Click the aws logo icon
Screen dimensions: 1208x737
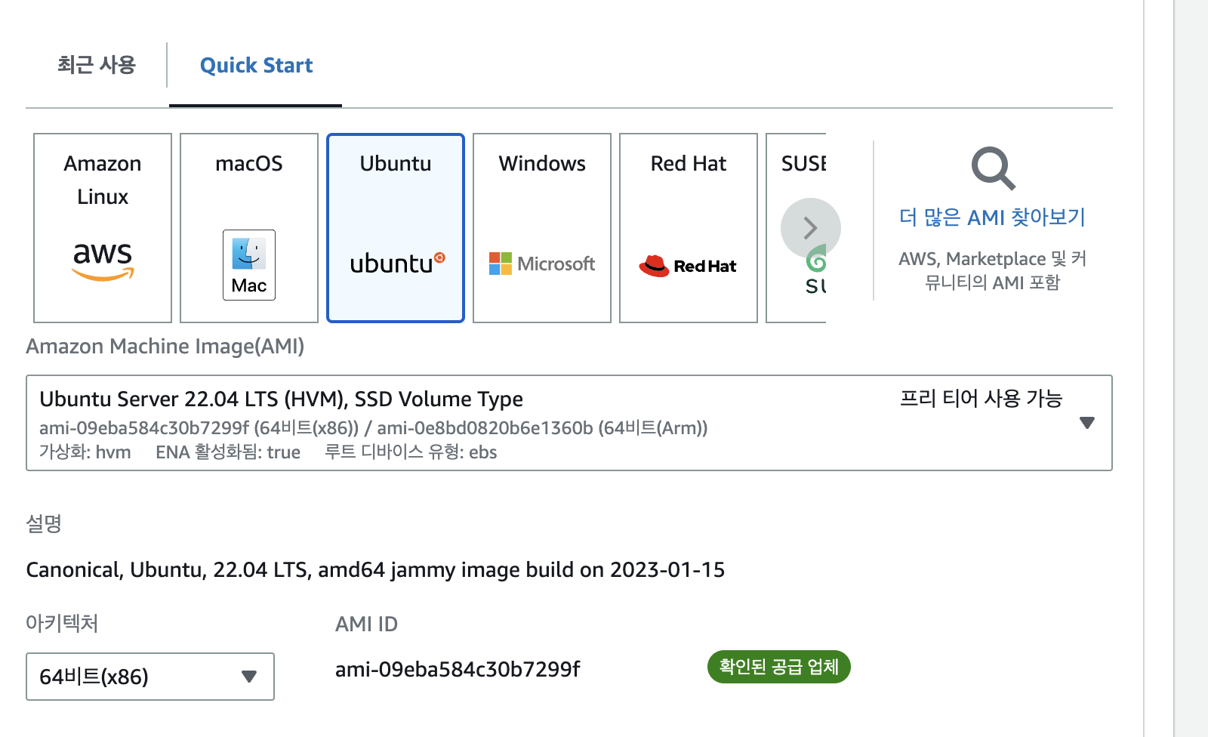(x=103, y=261)
